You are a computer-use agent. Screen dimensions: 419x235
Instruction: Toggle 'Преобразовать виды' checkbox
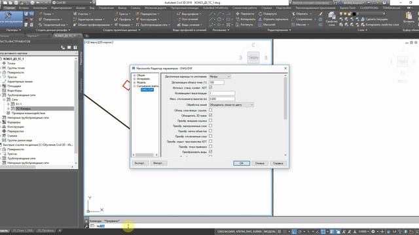pyautogui.click(x=211, y=151)
